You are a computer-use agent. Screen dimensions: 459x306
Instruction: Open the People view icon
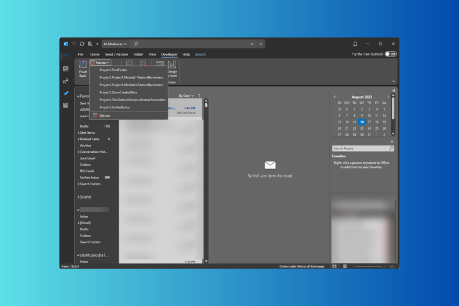pyautogui.click(x=66, y=81)
